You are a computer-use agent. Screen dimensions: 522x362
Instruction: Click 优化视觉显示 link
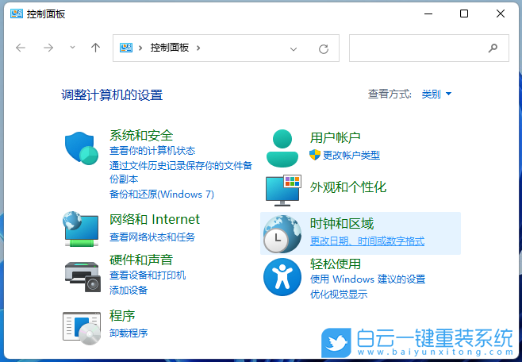click(339, 294)
